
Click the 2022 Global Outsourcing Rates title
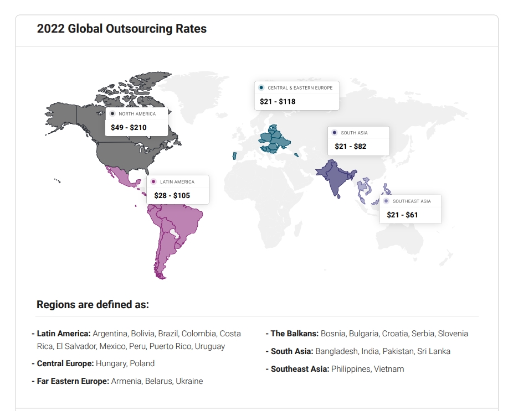pos(122,29)
